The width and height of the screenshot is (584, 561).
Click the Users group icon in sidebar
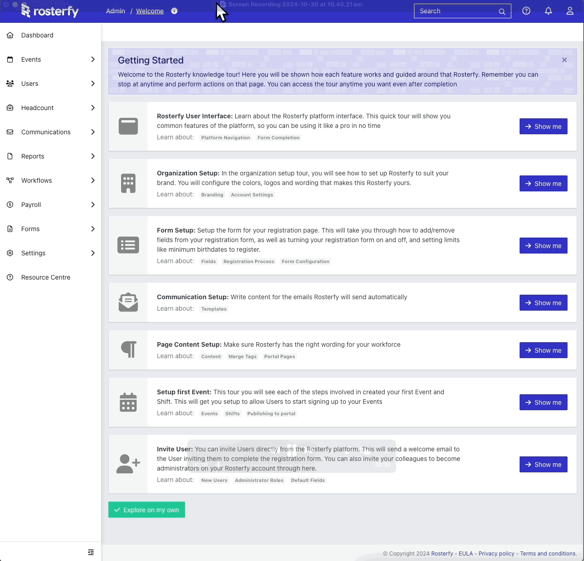pyautogui.click(x=10, y=84)
